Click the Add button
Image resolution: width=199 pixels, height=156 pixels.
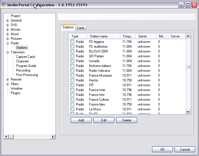click(x=81, y=120)
